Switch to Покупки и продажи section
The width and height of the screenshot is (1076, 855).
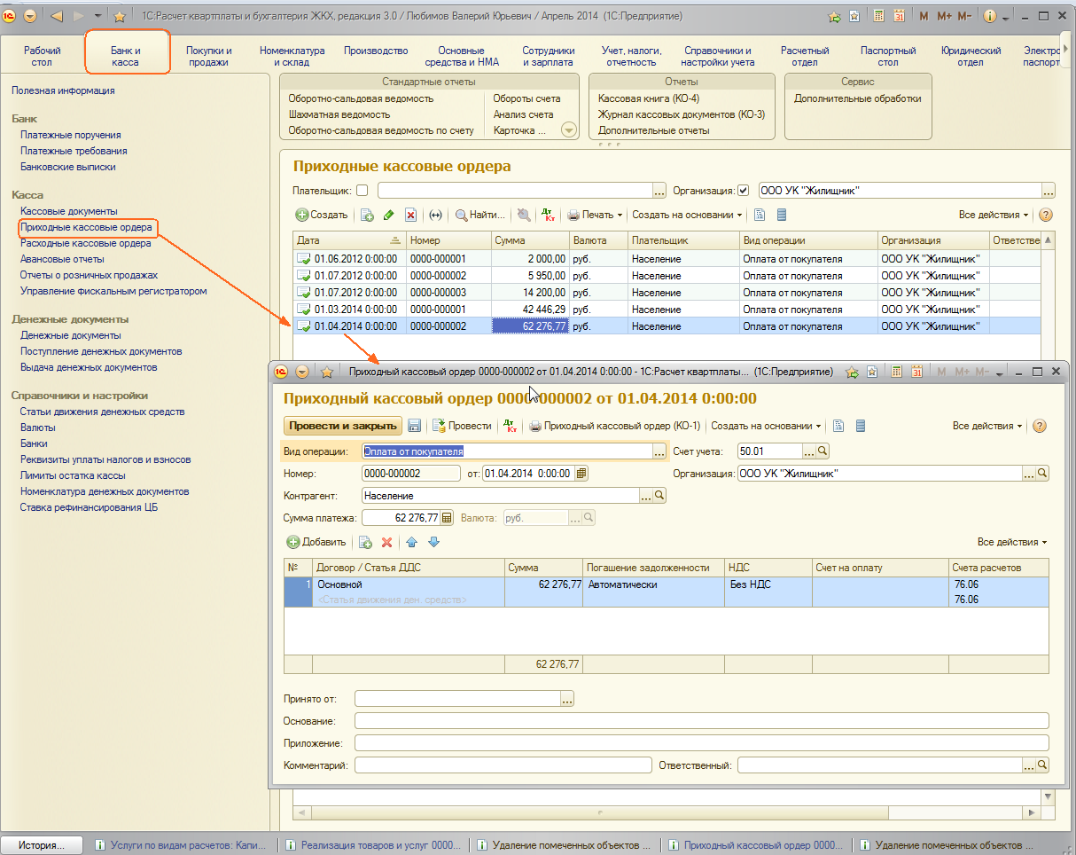tap(208, 57)
